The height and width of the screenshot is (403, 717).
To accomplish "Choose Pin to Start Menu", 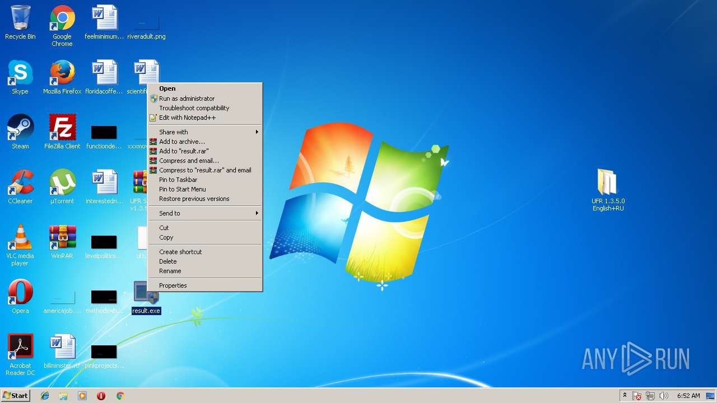I will click(x=205, y=189).
